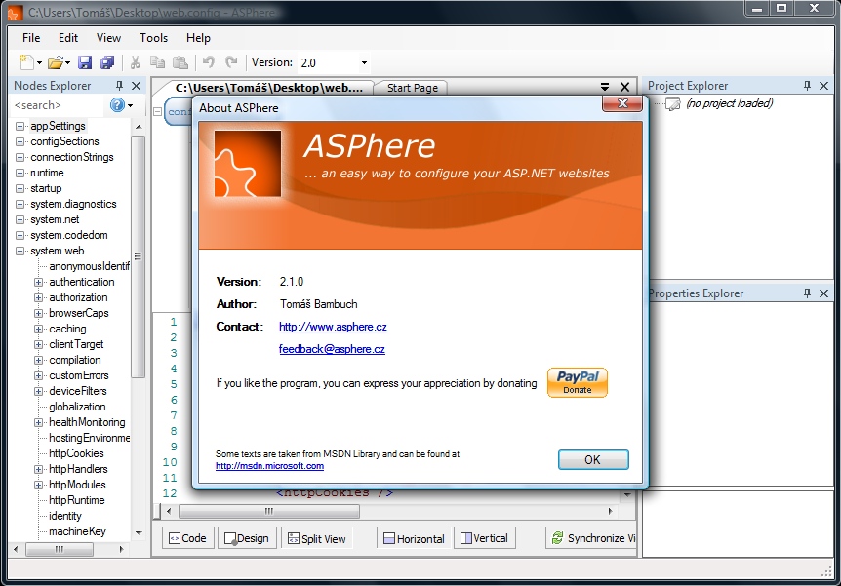Open the Version combo box dropdown
The image size is (841, 586).
[364, 62]
